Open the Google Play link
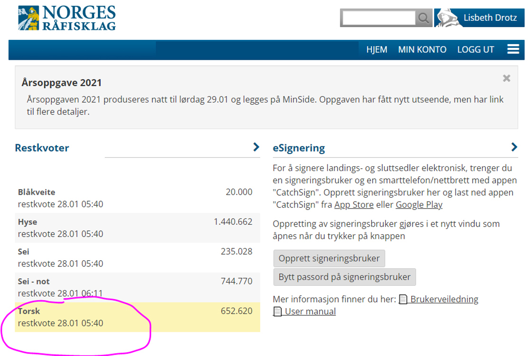Viewport: 531px width, 356px height. pos(418,205)
